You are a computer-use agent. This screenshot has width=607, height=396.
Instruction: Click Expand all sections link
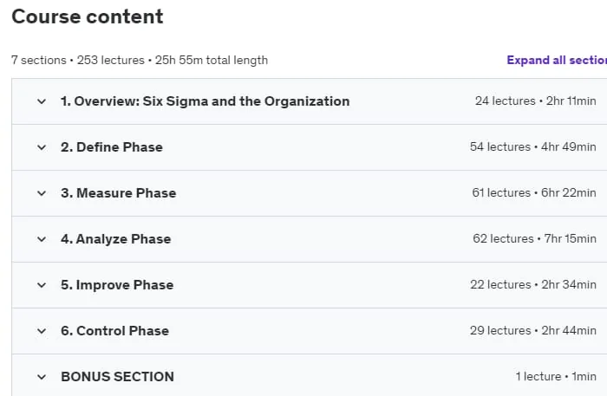click(557, 61)
